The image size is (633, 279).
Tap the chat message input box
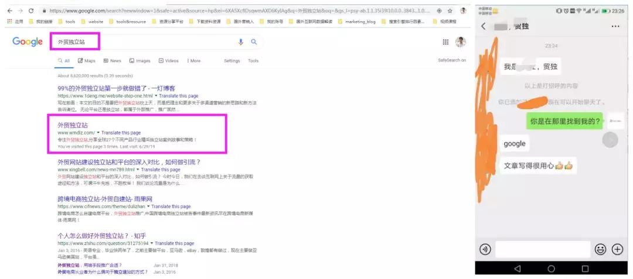point(543,249)
